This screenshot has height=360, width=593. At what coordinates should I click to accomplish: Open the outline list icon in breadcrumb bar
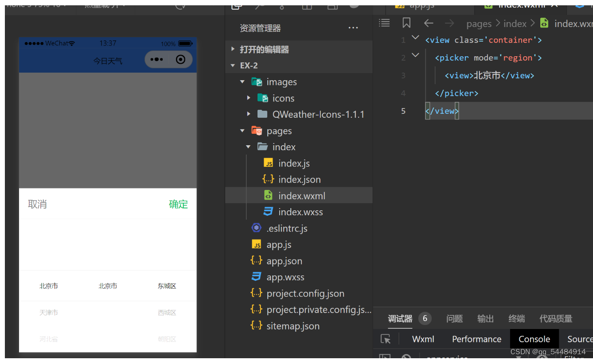(x=384, y=23)
